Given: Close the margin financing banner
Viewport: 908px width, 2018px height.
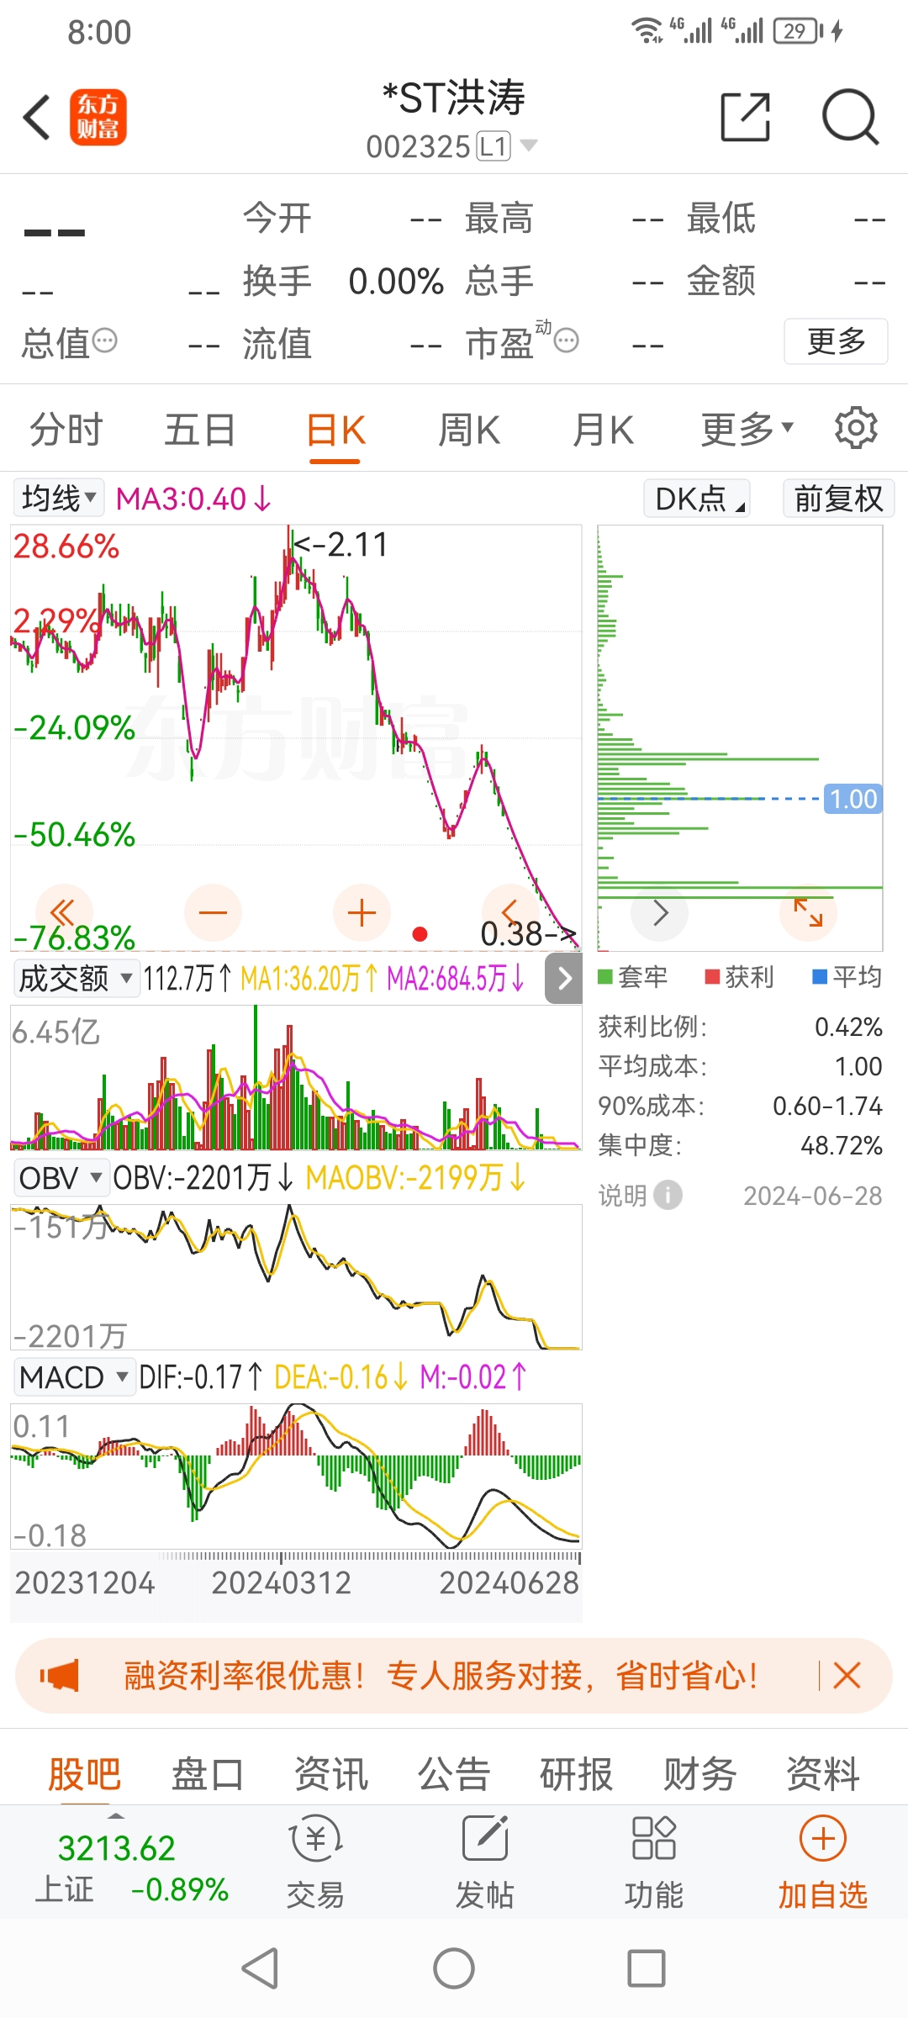Looking at the screenshot, I should pyautogui.click(x=847, y=1676).
